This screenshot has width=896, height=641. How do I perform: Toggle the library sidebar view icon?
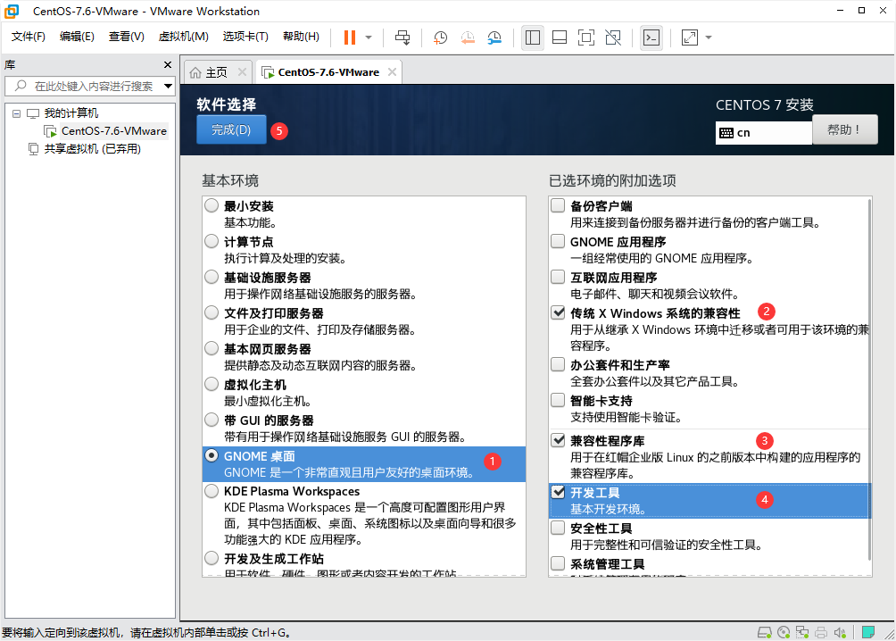(533, 37)
